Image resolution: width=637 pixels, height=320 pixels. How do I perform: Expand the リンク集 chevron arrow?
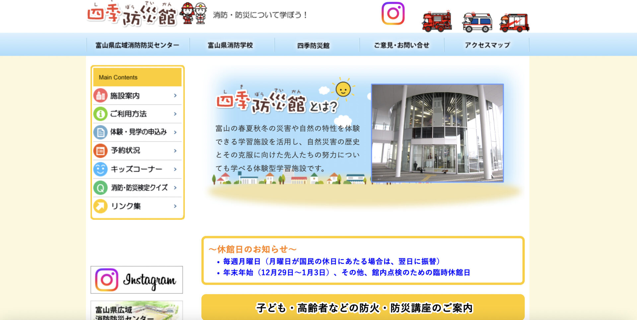(x=175, y=206)
